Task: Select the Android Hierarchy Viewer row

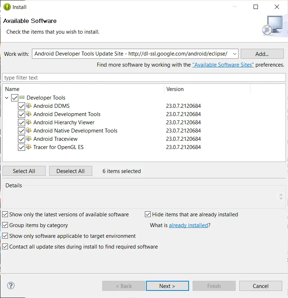Action: [64, 122]
